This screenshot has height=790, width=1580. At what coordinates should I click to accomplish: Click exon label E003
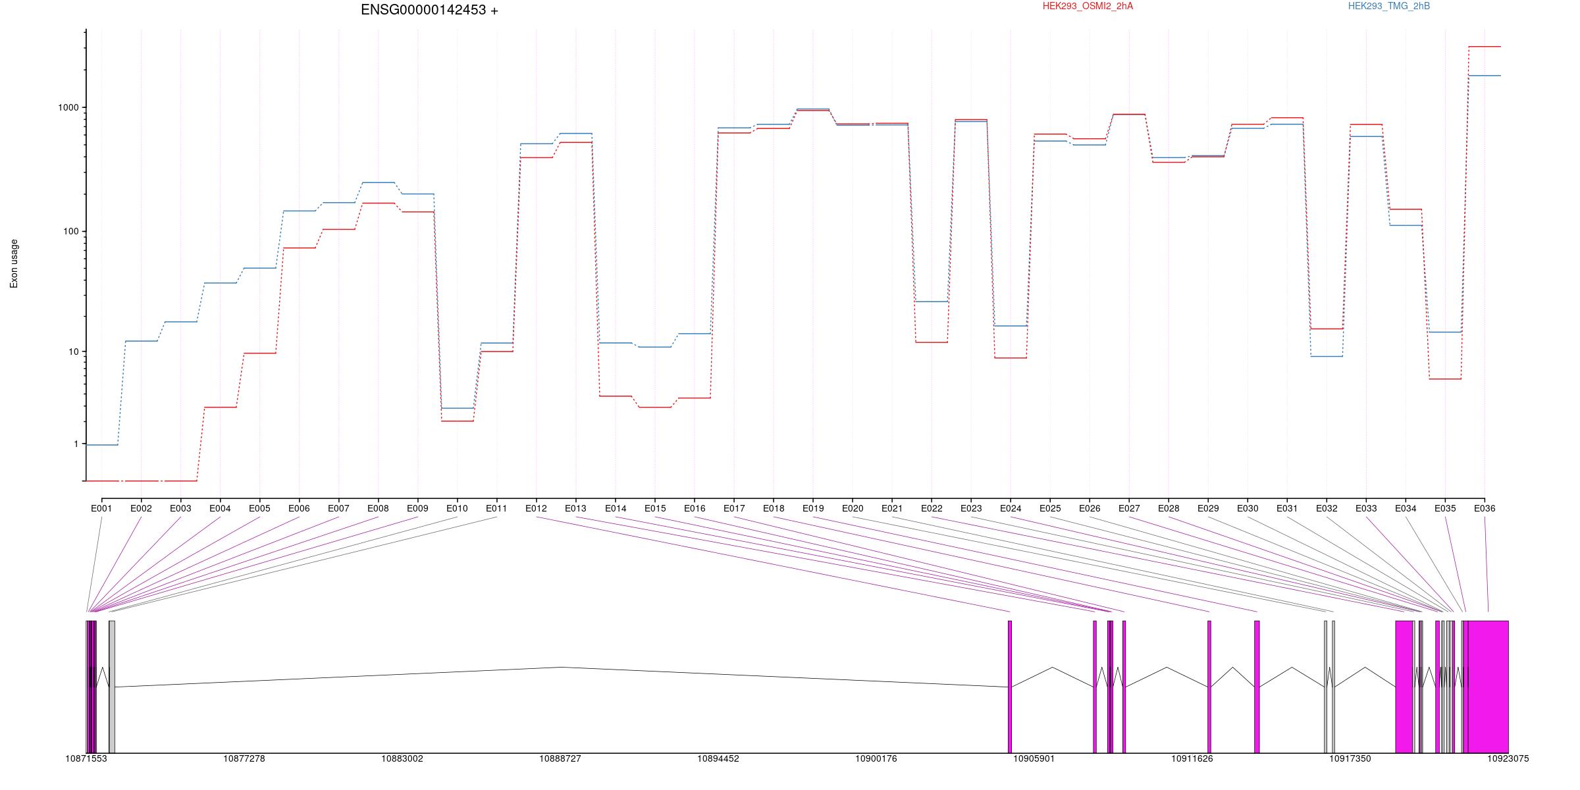pos(180,509)
